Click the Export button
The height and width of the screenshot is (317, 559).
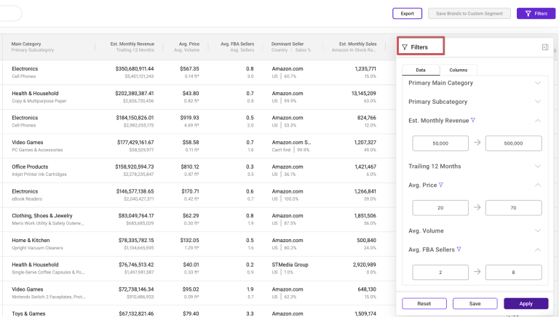click(407, 14)
